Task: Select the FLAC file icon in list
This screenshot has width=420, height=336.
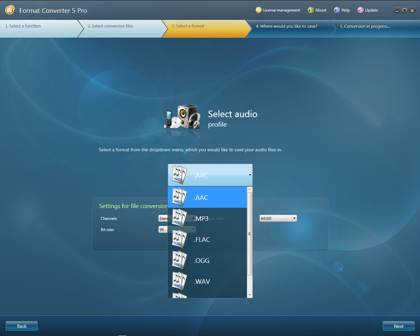Action: (179, 239)
